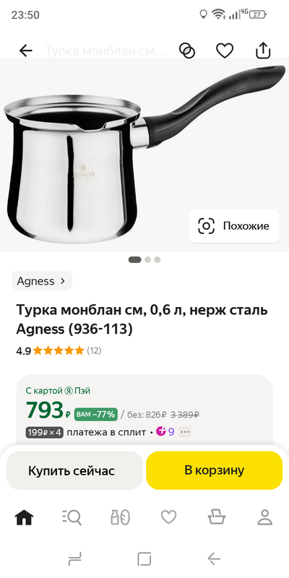Open groceries tab with bottle icon

tap(120, 517)
